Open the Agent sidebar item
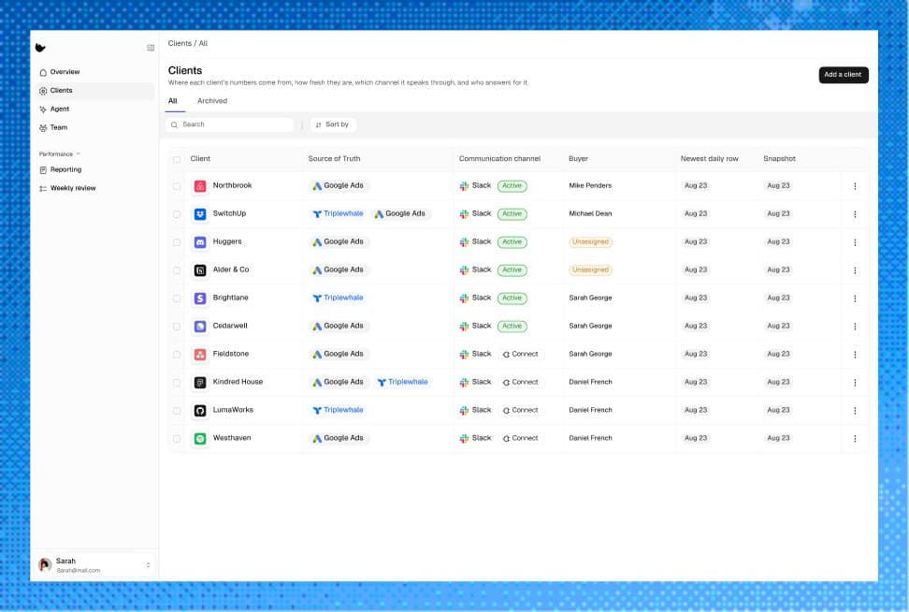The image size is (909, 612). coord(95,109)
